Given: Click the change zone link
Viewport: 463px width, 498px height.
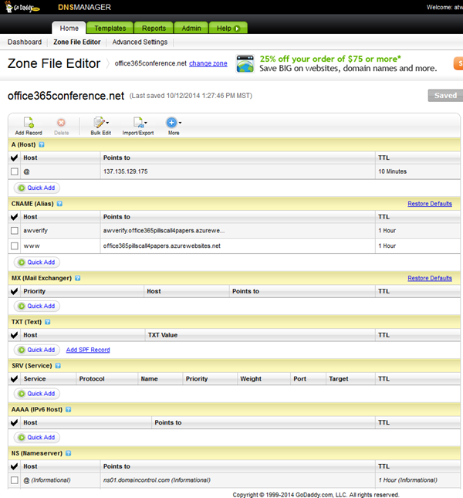Looking at the screenshot, I should tap(208, 63).
